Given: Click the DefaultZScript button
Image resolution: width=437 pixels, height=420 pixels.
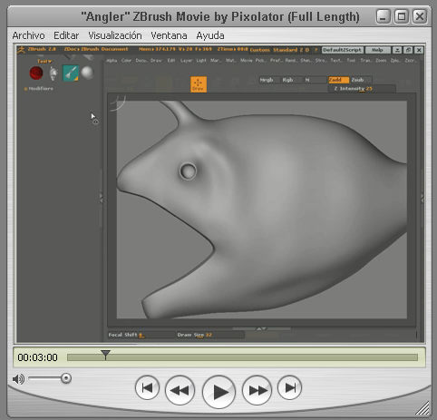Looking at the screenshot, I should (342, 50).
